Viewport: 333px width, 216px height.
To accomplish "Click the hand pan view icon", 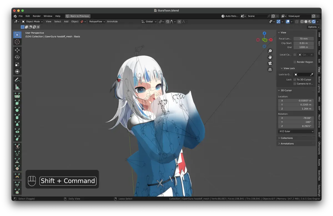I will click(270, 57).
